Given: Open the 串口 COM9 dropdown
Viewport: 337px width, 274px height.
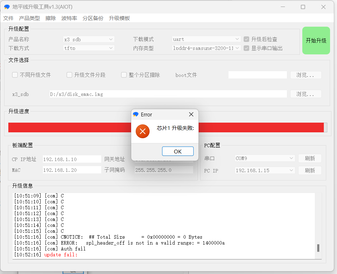Looking at the screenshot, I should pos(265,158).
